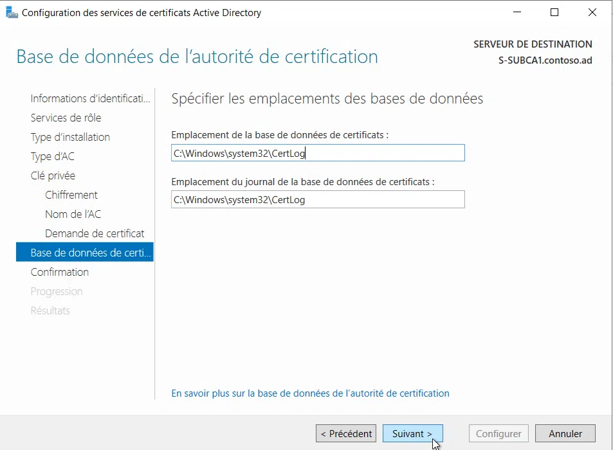Select the highlighted Base de données step
Viewport: 613px width, 450px height.
pos(84,252)
